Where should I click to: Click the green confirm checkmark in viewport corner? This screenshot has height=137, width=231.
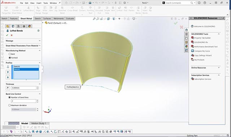click(176, 23)
